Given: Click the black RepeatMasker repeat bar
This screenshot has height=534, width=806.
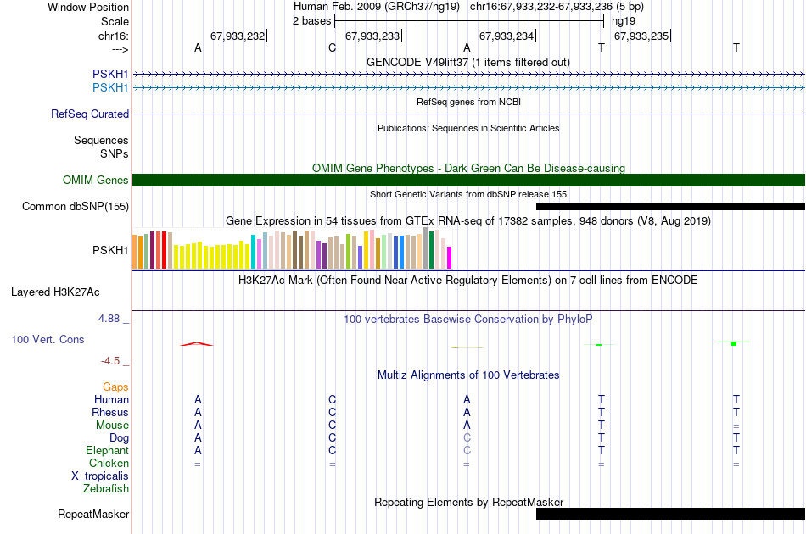Looking at the screenshot, I should (x=670, y=514).
